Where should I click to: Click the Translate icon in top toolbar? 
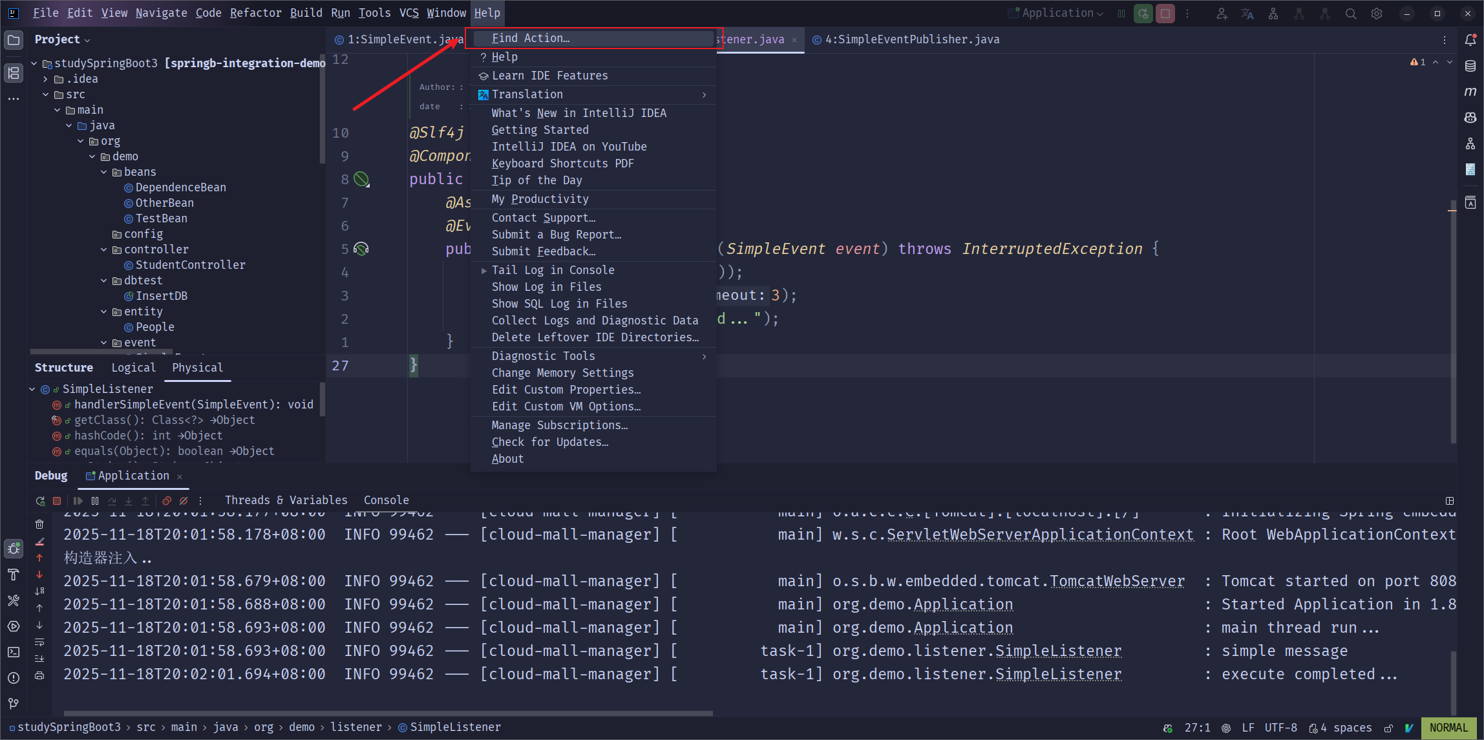(1247, 14)
